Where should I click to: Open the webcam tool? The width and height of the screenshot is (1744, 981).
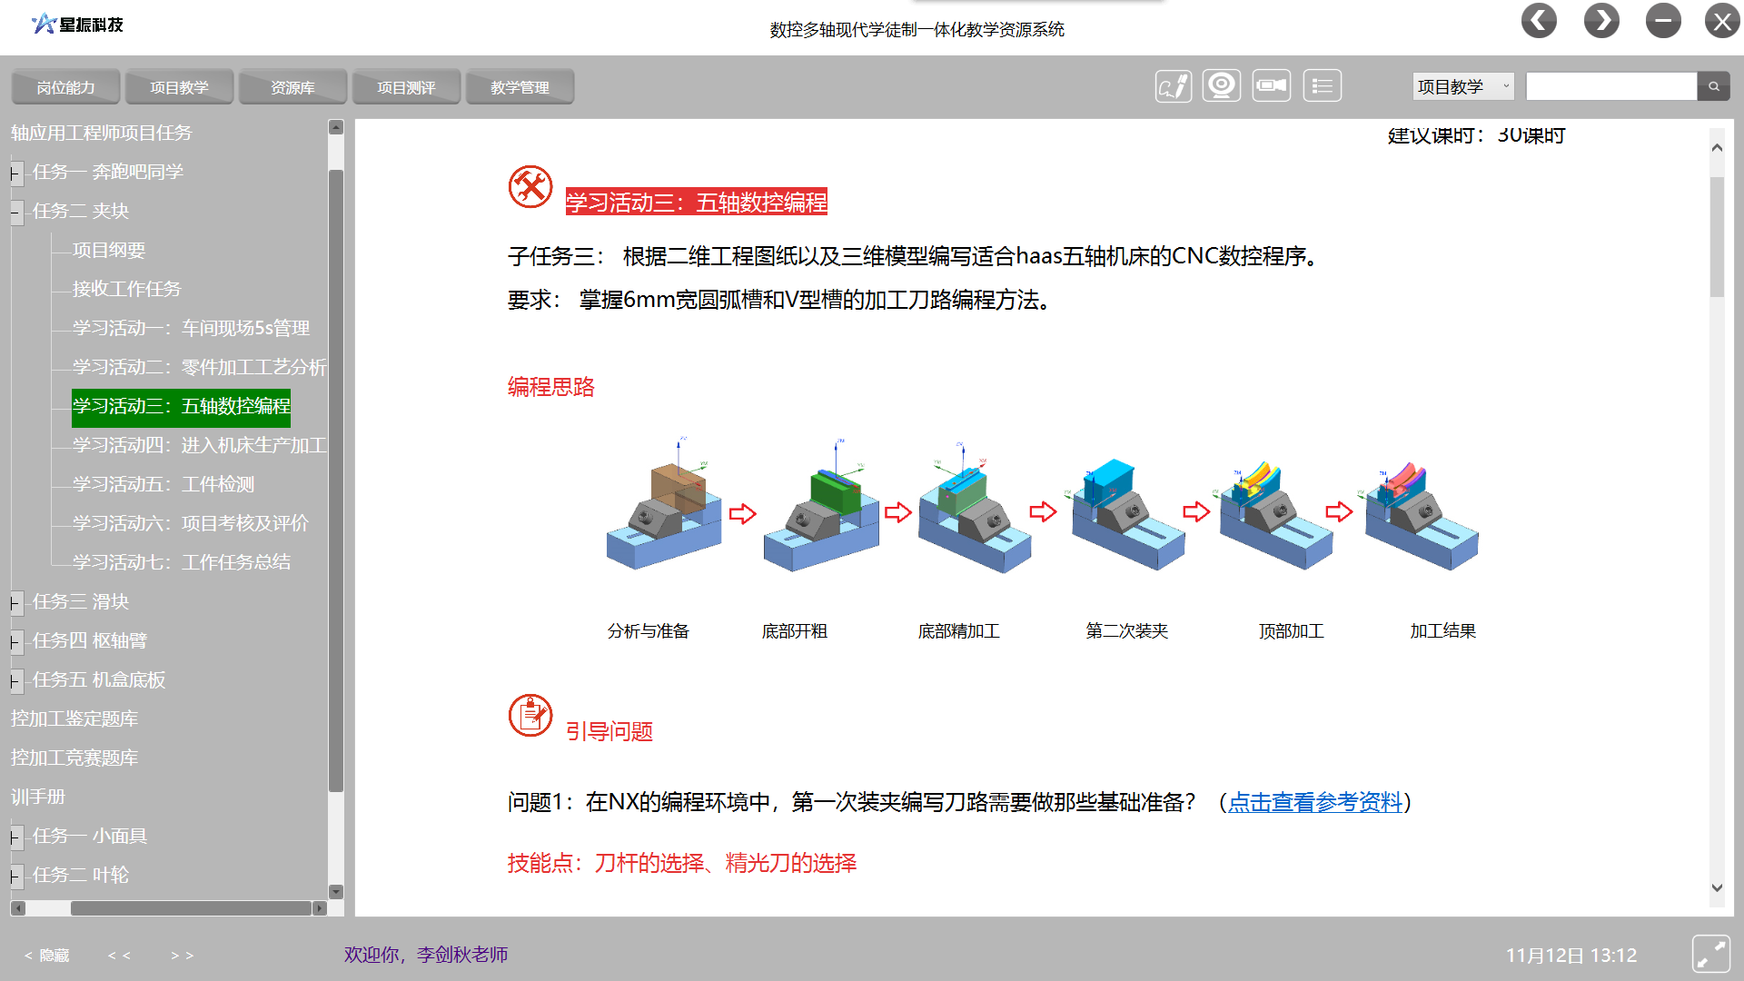1221,84
